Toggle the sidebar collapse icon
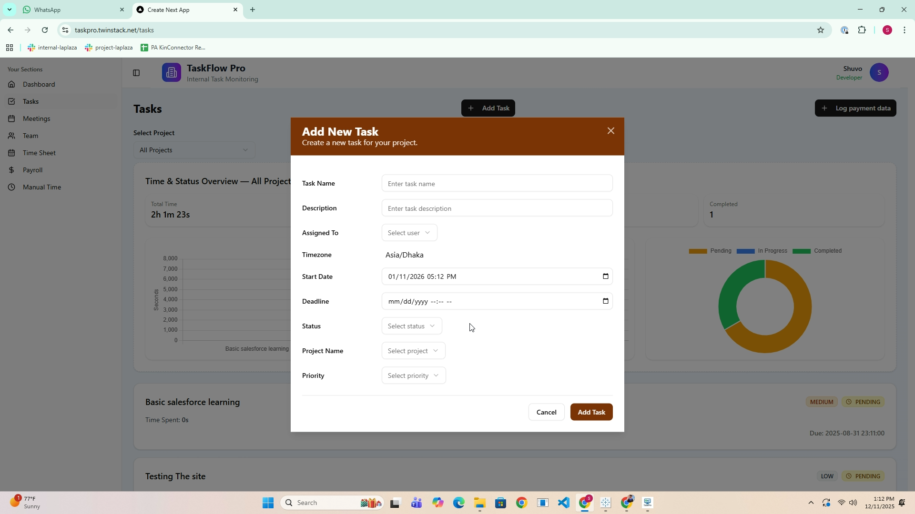The image size is (915, 514). click(136, 73)
